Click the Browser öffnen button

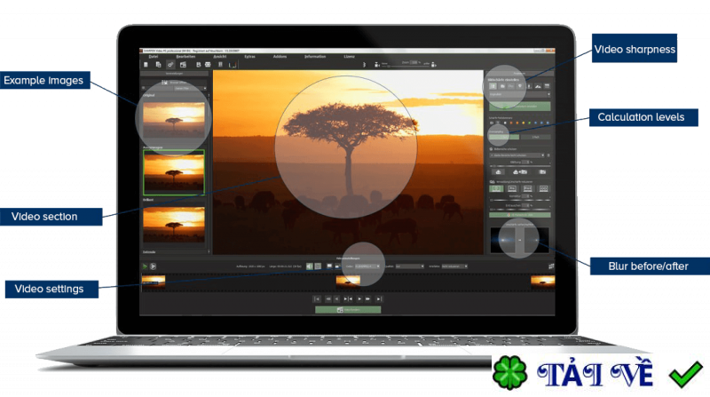tap(174, 82)
